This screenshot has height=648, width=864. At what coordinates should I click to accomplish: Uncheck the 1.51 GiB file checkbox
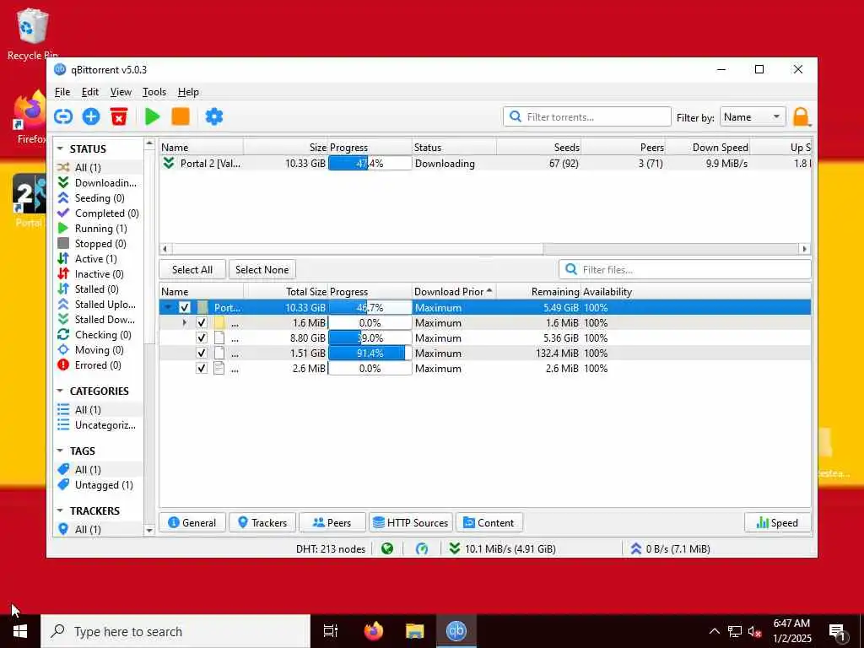click(202, 354)
